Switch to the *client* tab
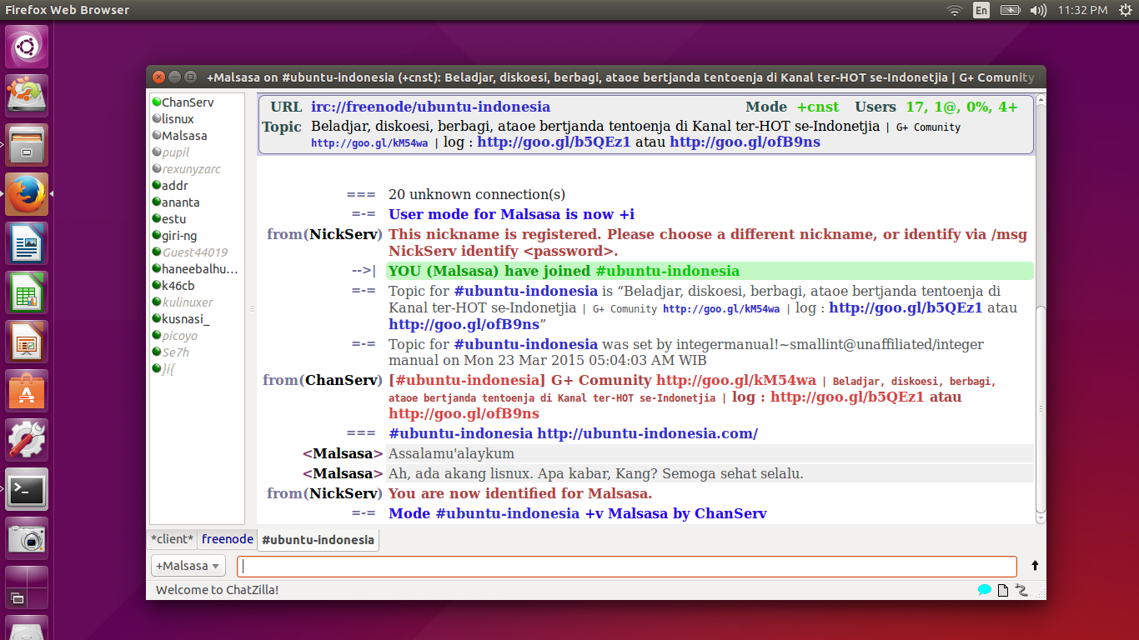This screenshot has height=640, width=1139. pyautogui.click(x=173, y=539)
